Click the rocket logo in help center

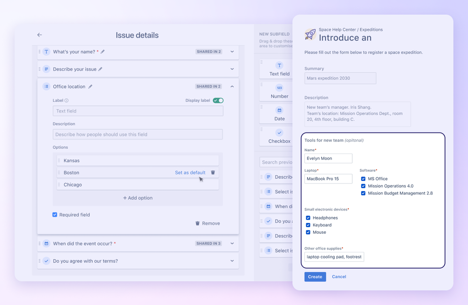tap(310, 34)
